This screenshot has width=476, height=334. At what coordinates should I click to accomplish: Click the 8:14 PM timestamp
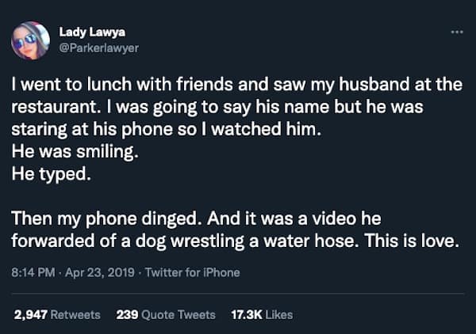click(35, 272)
